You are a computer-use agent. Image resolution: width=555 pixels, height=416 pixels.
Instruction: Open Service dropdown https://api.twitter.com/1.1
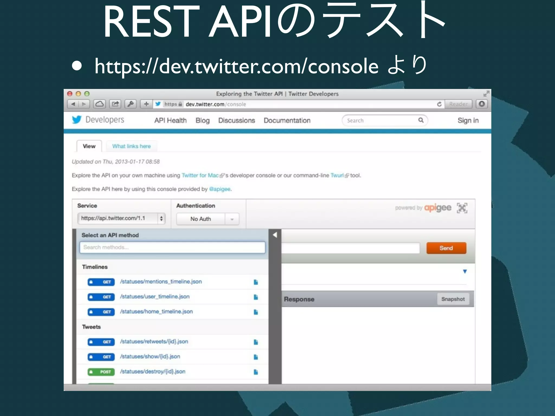(x=121, y=218)
